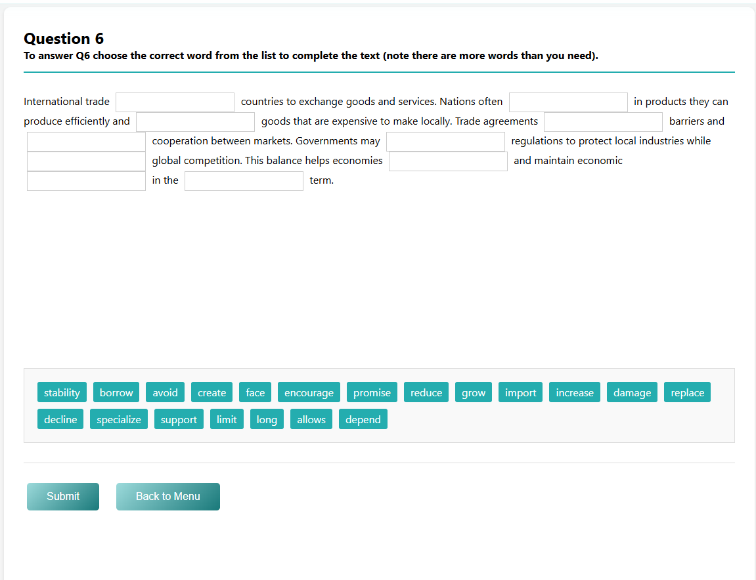The width and height of the screenshot is (756, 580).
Task: Pick the word "face" from the list
Action: (255, 392)
